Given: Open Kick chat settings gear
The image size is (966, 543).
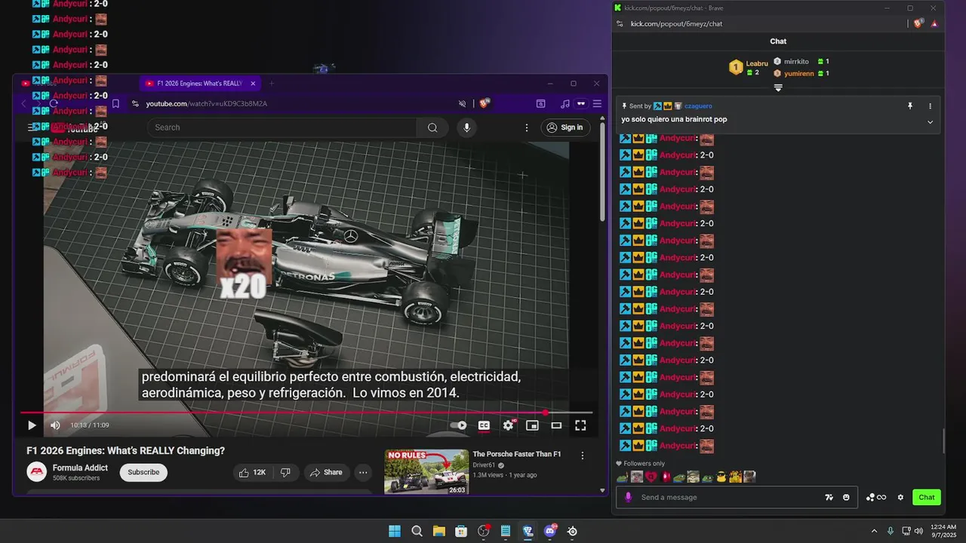Looking at the screenshot, I should point(900,498).
